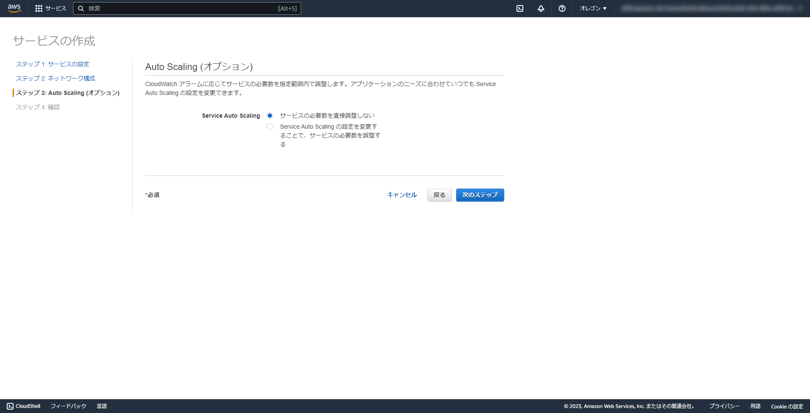Open CloudShell from the top navigation bar
Image resolution: width=810 pixels, height=413 pixels.
click(x=520, y=8)
